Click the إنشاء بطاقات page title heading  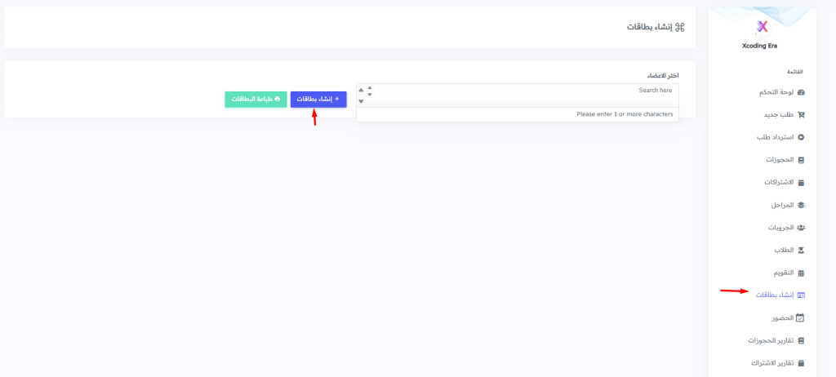pos(649,27)
